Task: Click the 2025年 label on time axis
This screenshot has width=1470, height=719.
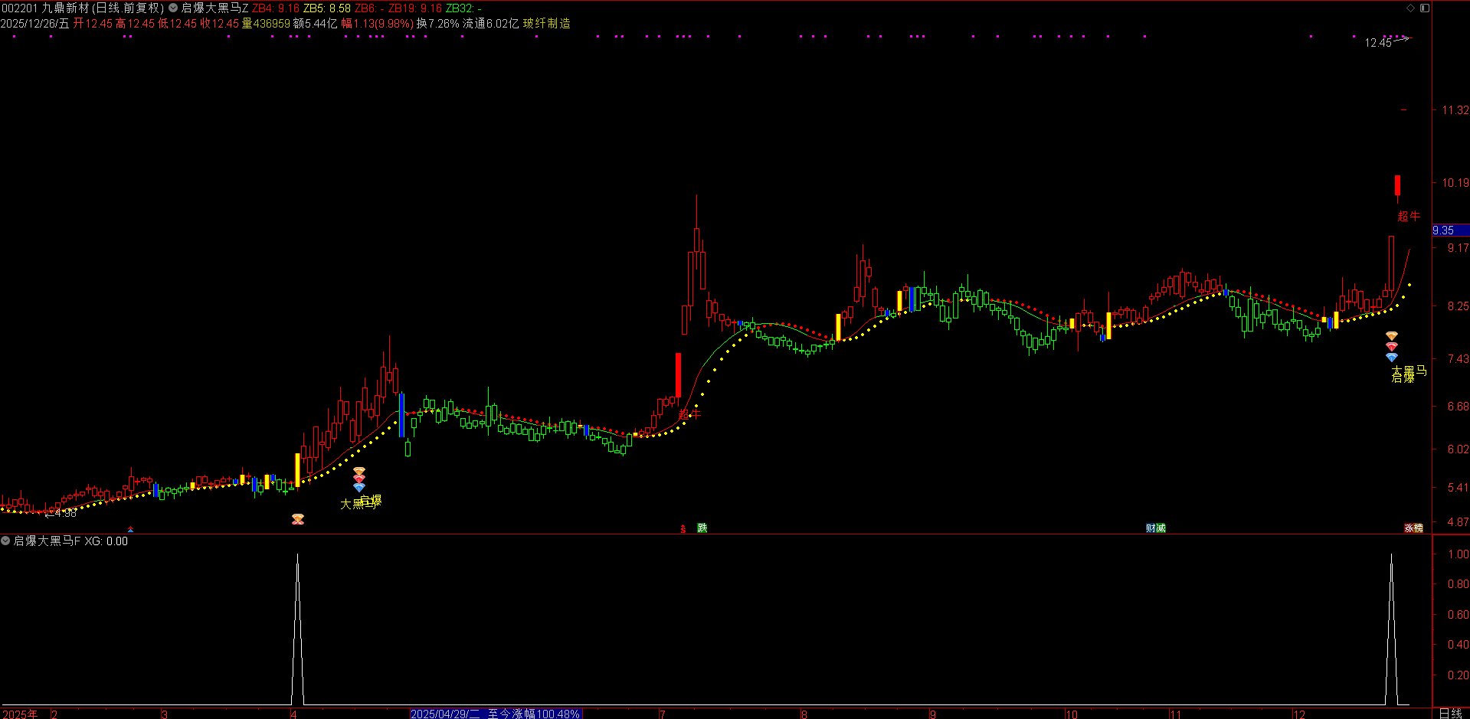Action: 21,714
